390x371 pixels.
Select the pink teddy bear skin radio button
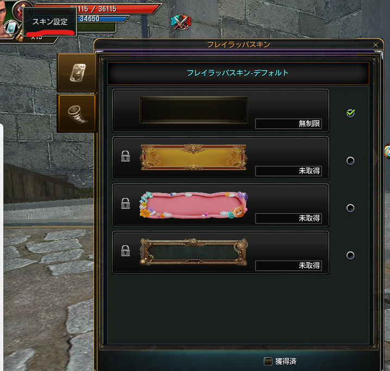[x=350, y=208]
